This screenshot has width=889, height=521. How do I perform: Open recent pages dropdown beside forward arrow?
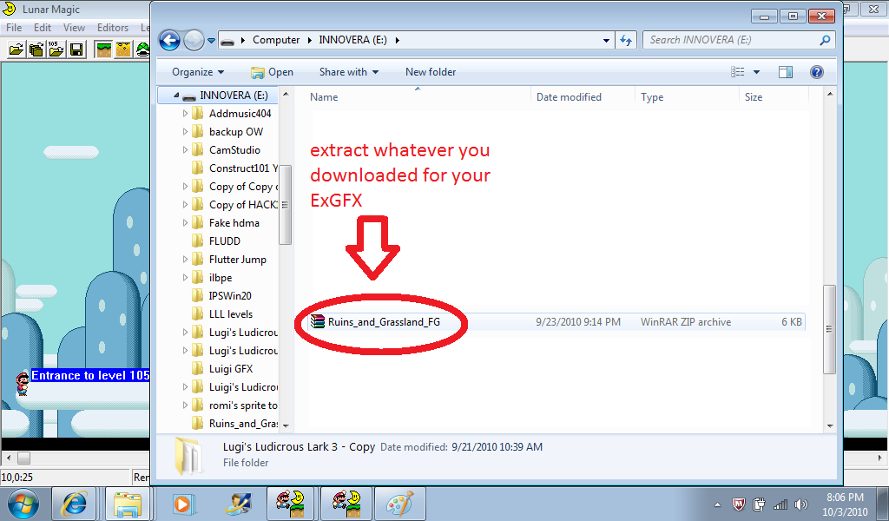pyautogui.click(x=211, y=41)
